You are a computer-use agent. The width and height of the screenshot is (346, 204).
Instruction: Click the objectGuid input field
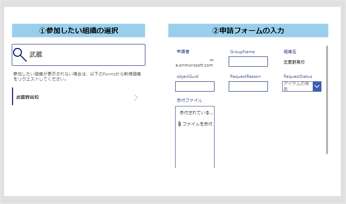(x=195, y=86)
